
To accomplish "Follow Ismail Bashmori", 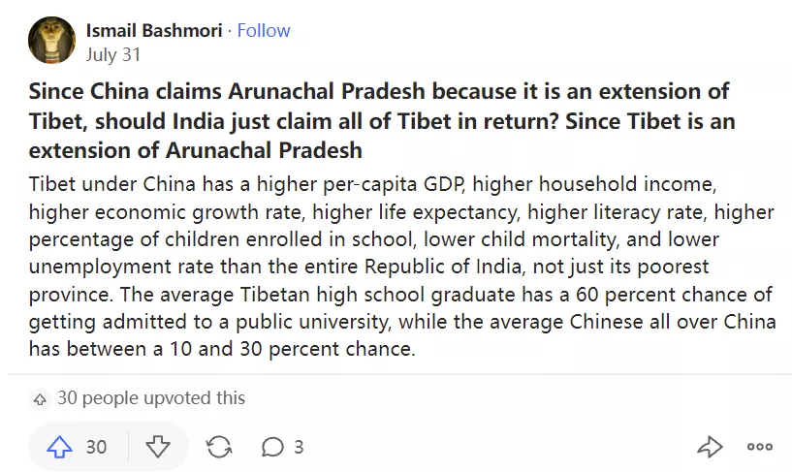I will 264,31.
